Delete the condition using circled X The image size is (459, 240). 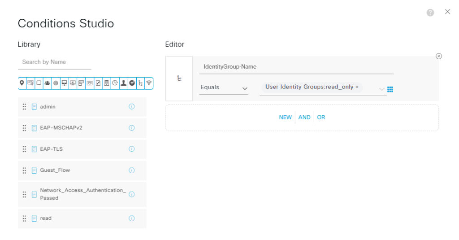point(439,56)
